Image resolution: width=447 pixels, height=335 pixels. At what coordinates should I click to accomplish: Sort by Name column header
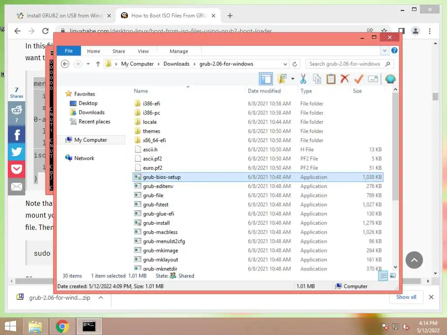pyautogui.click(x=141, y=91)
